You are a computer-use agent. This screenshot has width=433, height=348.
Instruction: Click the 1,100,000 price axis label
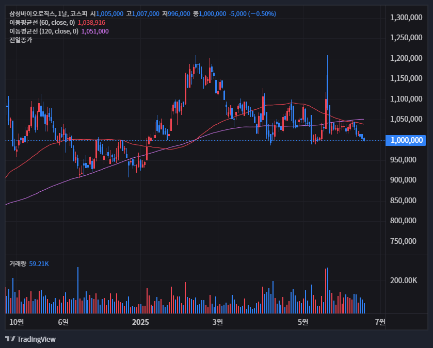click(406, 98)
